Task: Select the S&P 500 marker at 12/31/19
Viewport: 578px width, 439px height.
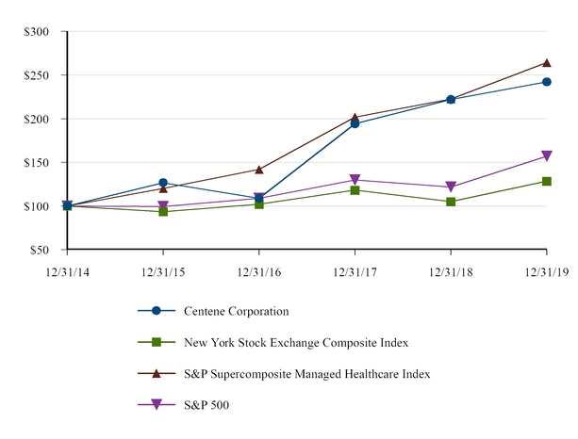Action: [x=547, y=156]
